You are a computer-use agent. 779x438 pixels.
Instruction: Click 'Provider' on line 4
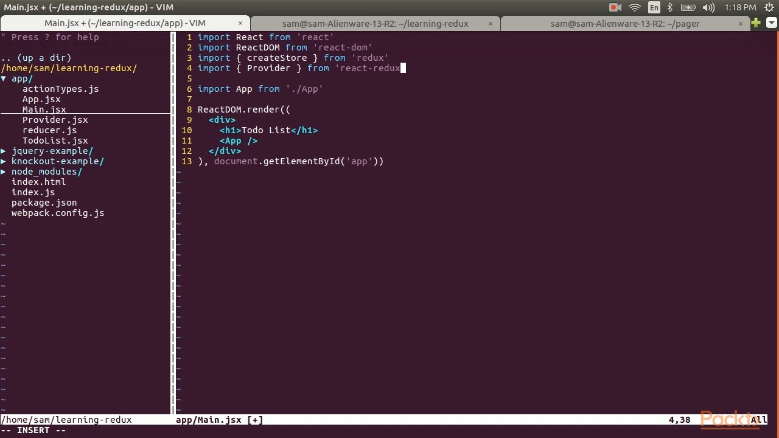coord(268,68)
